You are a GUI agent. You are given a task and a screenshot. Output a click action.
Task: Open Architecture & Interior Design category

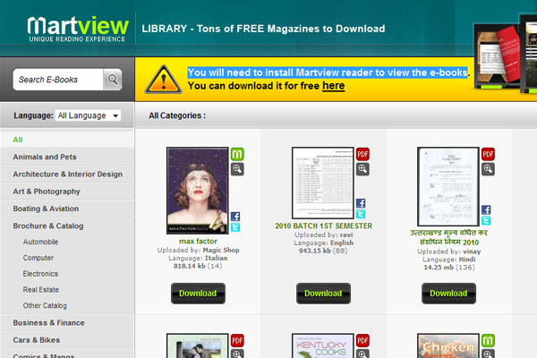pyautogui.click(x=67, y=174)
